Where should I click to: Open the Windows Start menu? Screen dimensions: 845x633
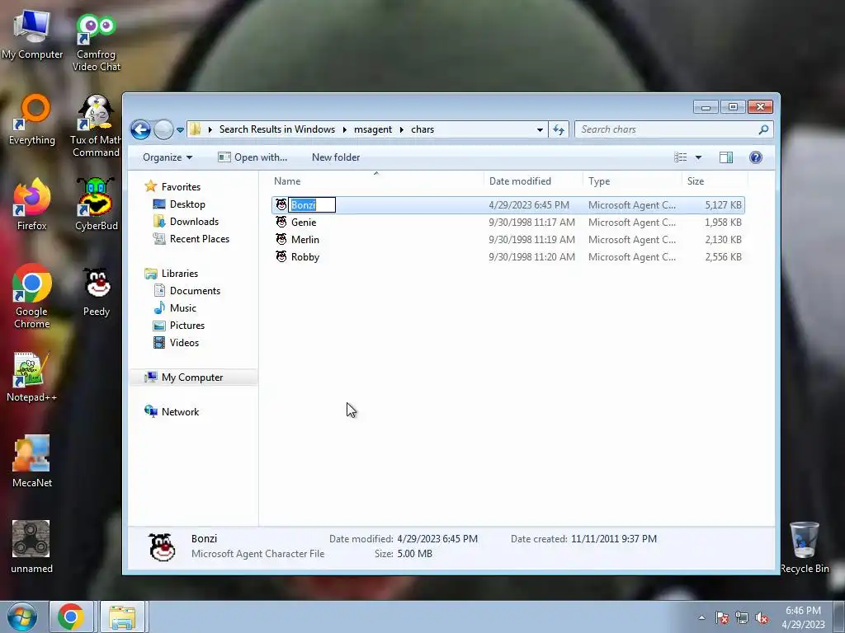pyautogui.click(x=21, y=617)
